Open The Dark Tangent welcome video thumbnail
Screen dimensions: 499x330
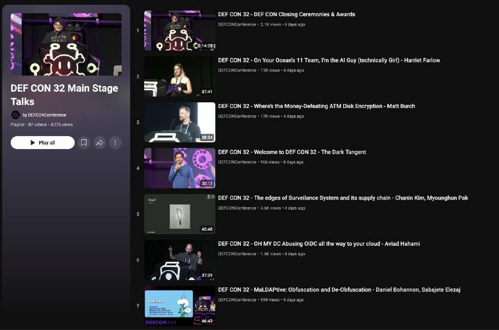point(180,168)
